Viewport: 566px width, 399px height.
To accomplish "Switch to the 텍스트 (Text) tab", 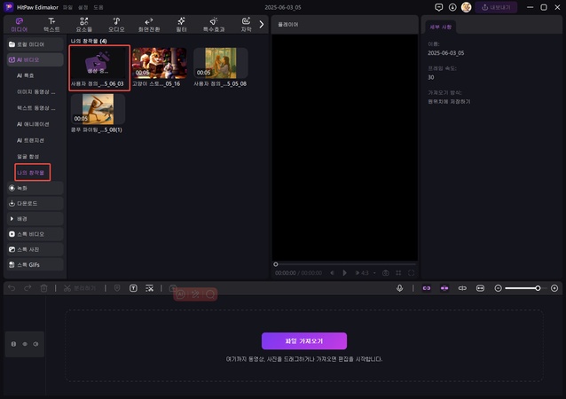I will [x=51, y=25].
